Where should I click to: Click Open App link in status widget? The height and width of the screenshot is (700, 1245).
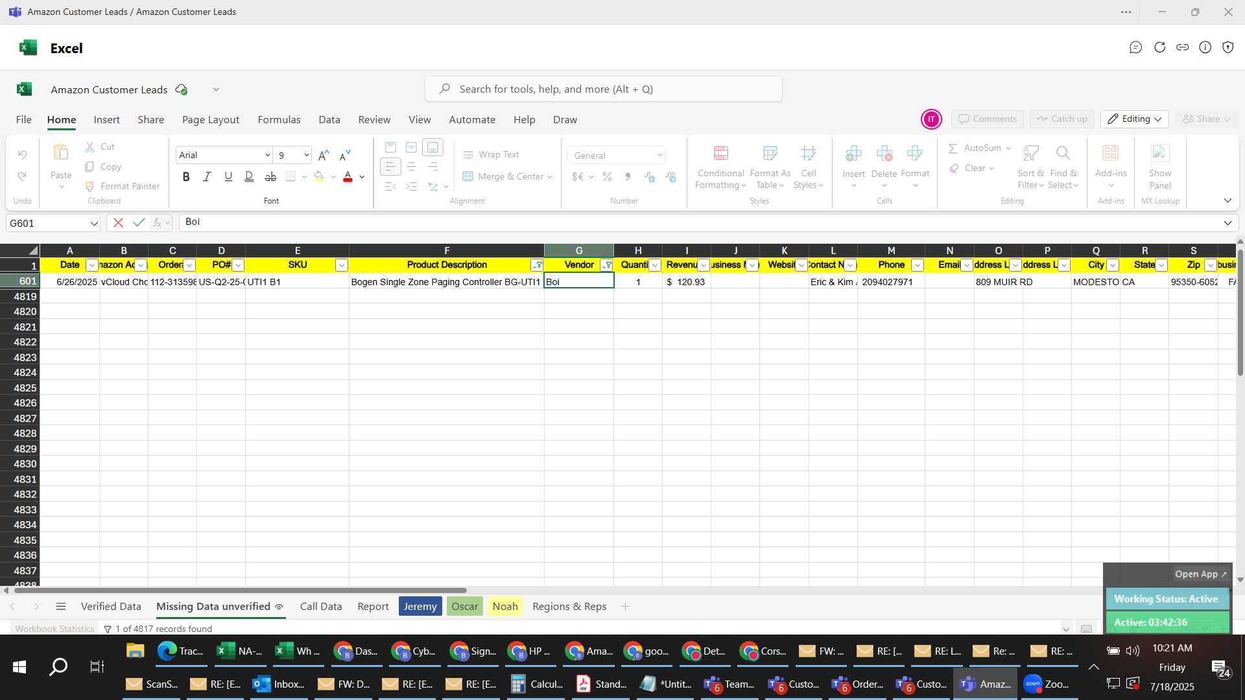pos(1200,574)
